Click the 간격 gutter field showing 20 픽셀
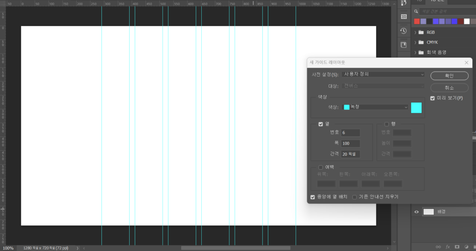 (x=350, y=154)
